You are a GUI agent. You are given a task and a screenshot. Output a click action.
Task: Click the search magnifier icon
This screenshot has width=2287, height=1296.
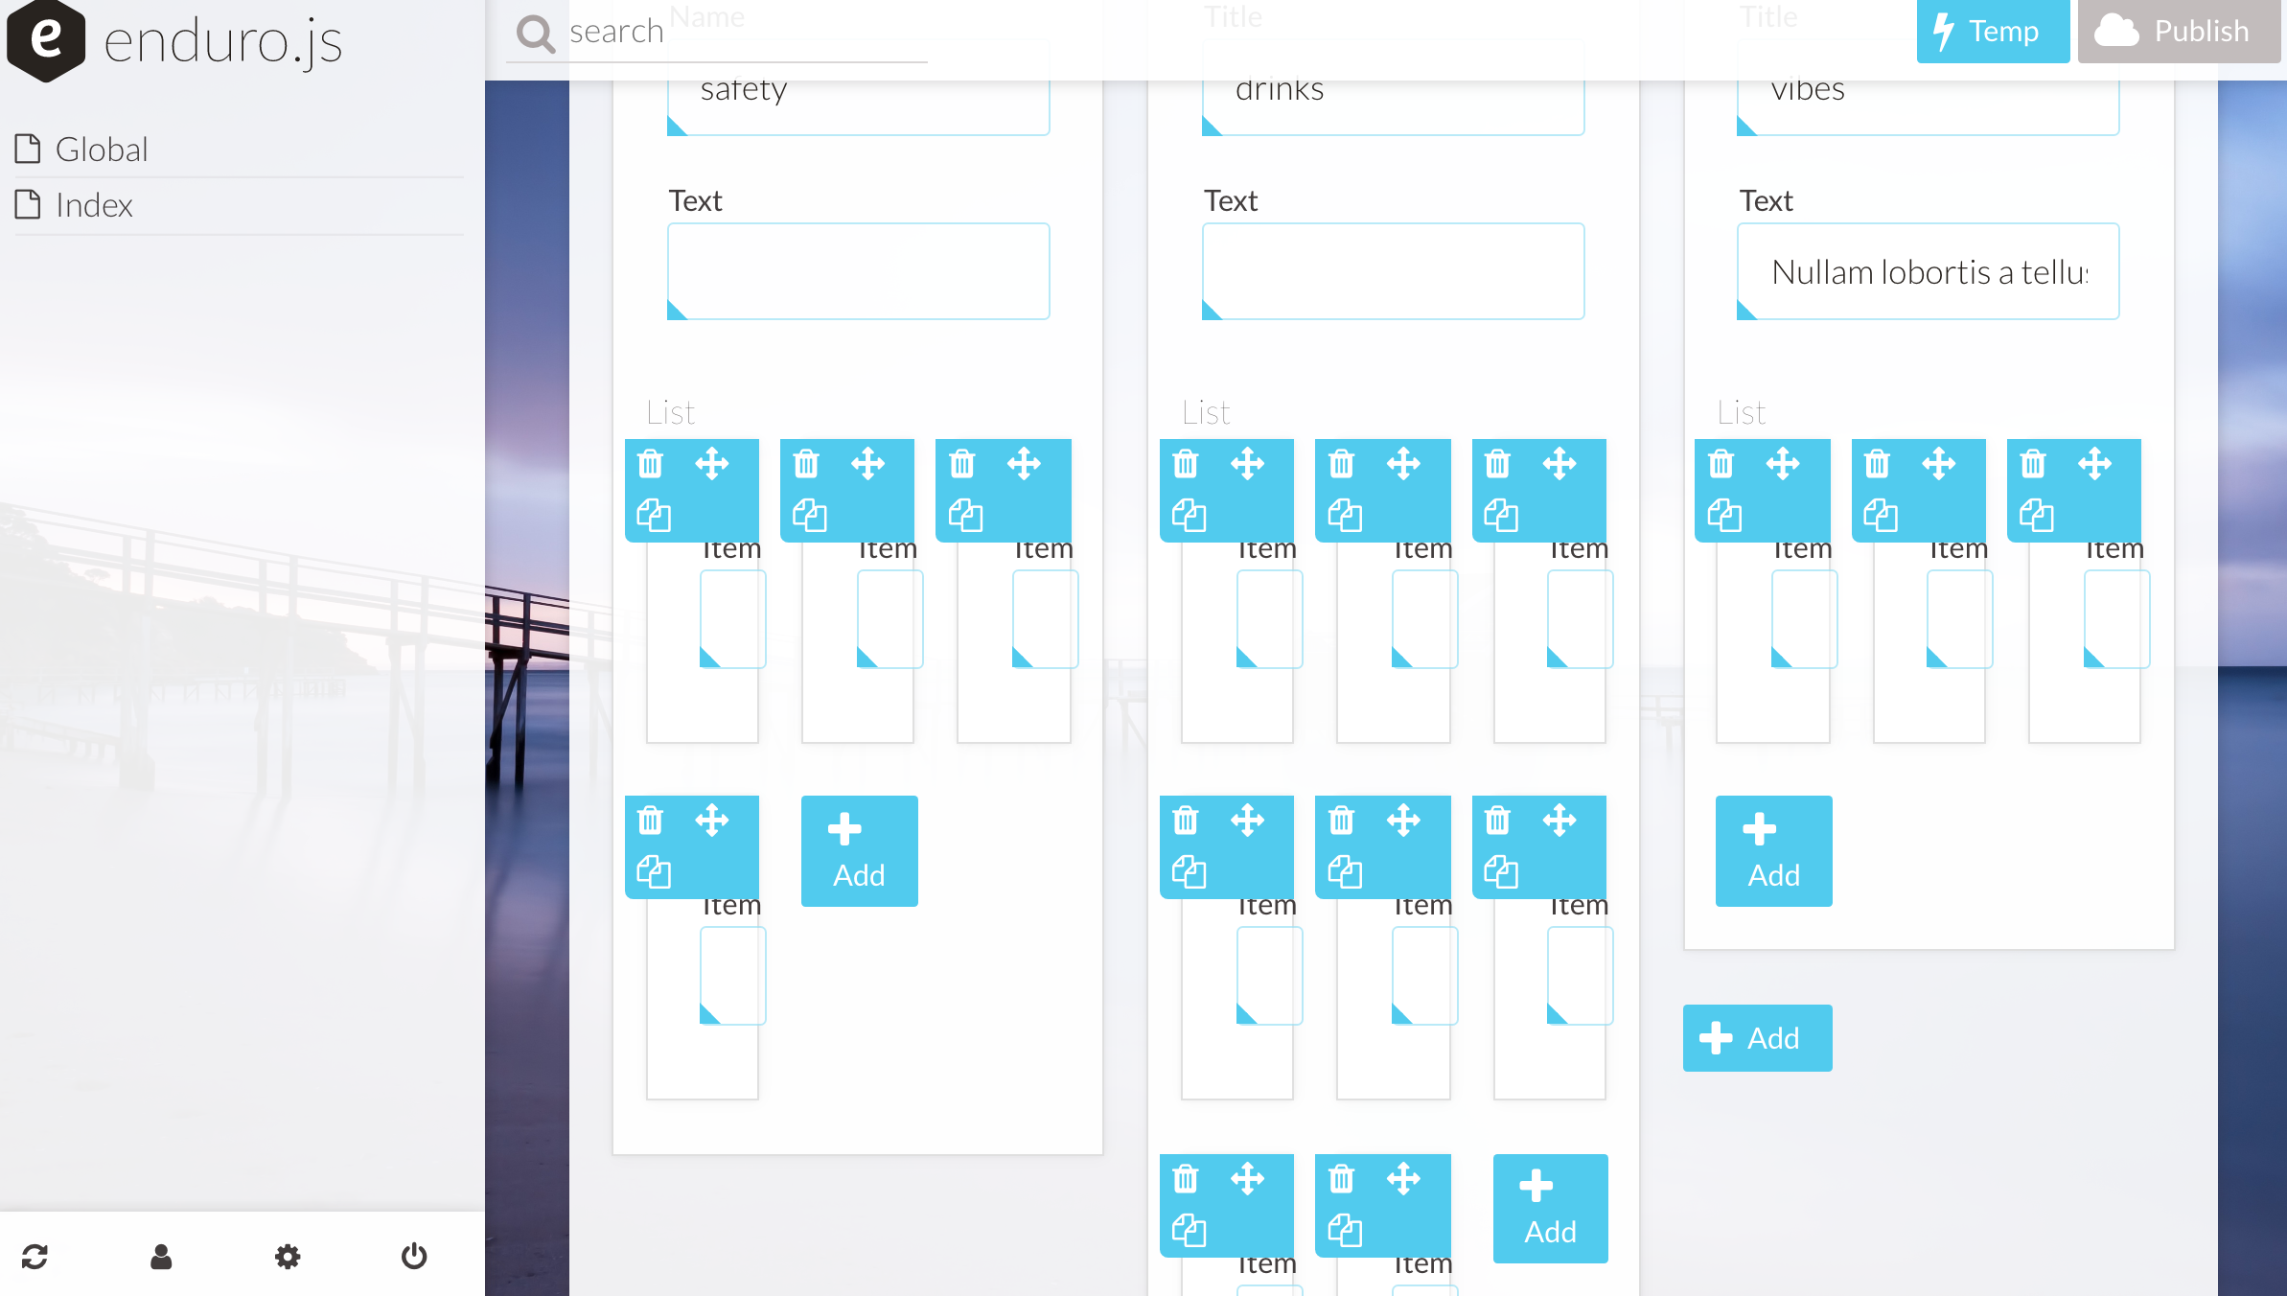point(536,34)
